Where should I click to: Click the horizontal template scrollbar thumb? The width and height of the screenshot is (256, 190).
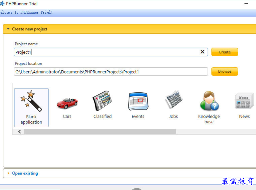(x=100, y=131)
